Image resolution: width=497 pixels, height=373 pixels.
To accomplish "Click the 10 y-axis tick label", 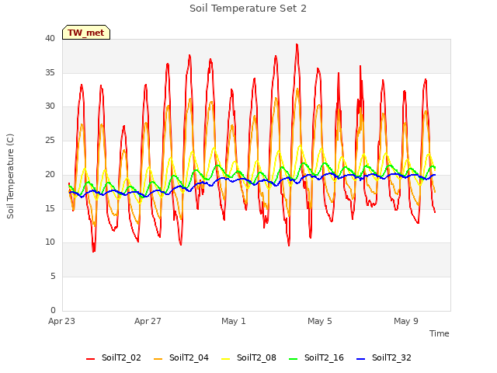I will tap(50, 242).
